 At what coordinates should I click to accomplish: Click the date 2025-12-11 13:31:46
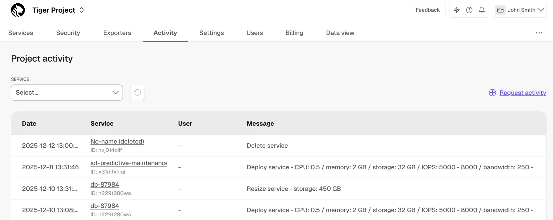pos(50,167)
